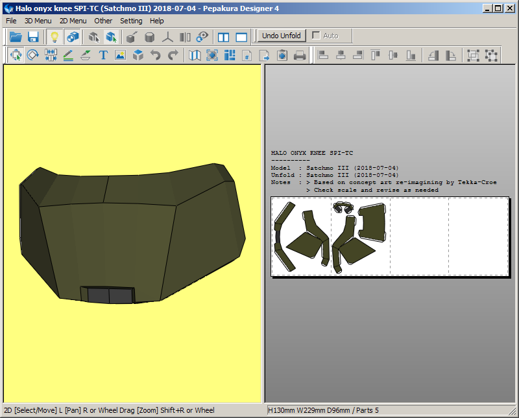
Task: Click the Ungroup parts icon
Action: click(491, 55)
